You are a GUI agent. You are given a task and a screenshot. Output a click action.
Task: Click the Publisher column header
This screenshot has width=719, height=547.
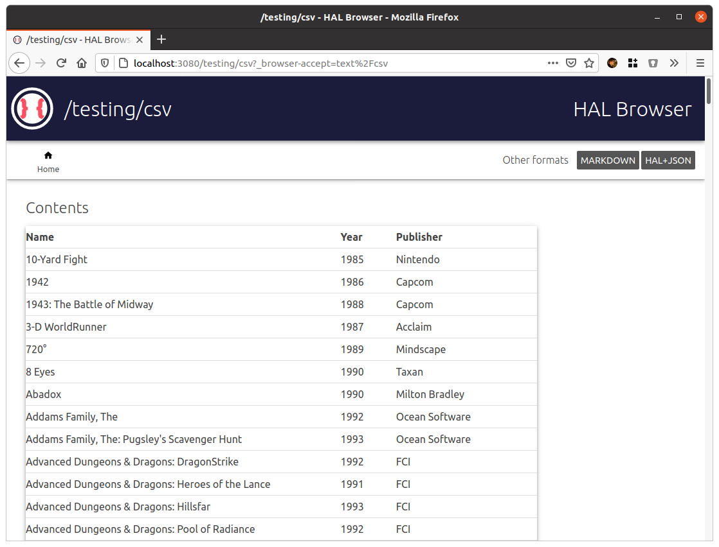click(419, 237)
